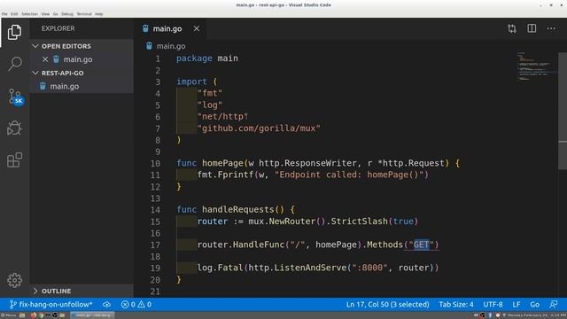This screenshot has width=567, height=319.
Task: Click the warning count indicator in status bar
Action: 144,305
